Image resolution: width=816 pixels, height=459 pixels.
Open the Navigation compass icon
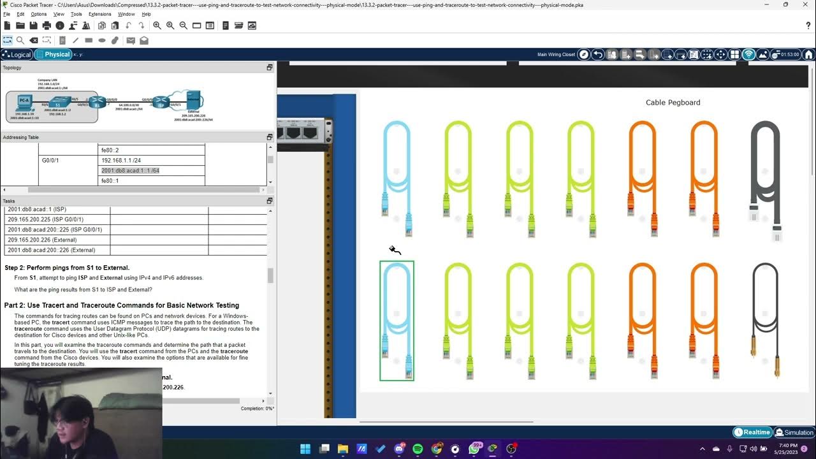[584, 54]
